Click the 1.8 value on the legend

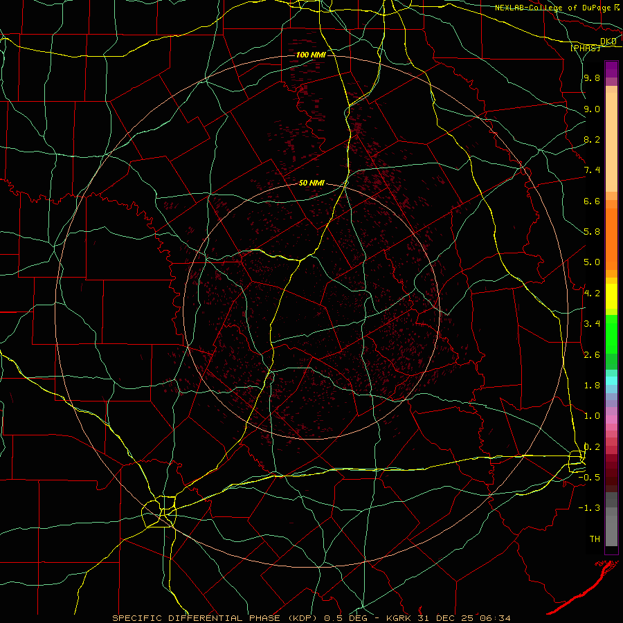point(592,386)
